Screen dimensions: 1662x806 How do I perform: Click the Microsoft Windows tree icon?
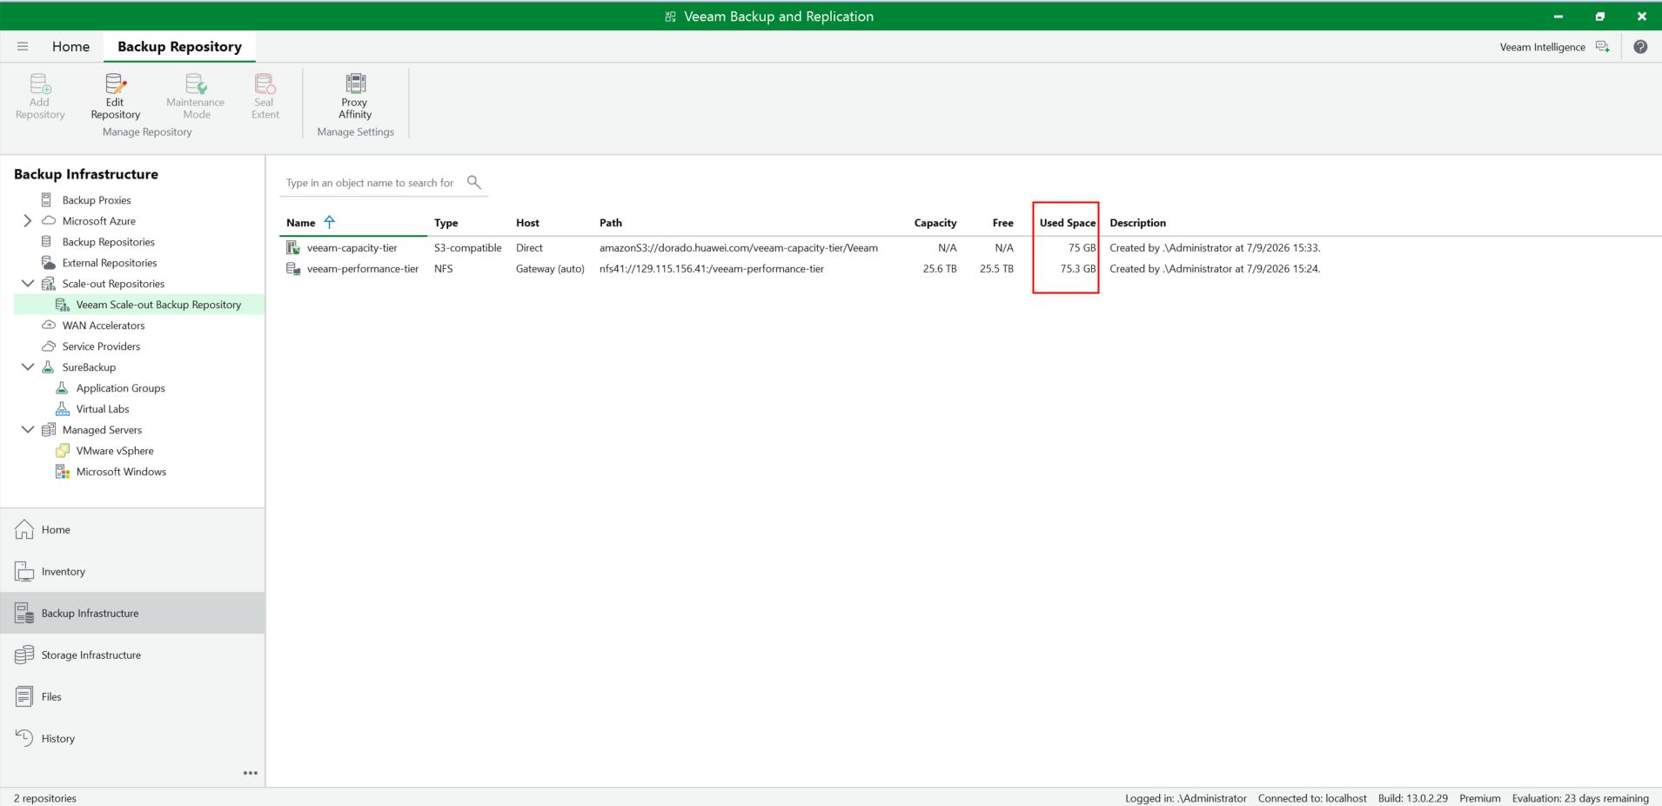click(63, 472)
